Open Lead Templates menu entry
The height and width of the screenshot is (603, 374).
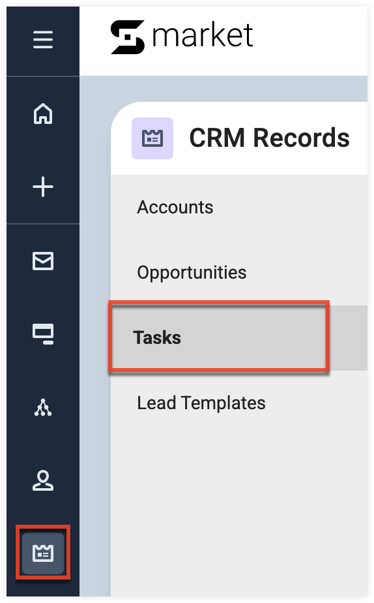click(x=201, y=403)
